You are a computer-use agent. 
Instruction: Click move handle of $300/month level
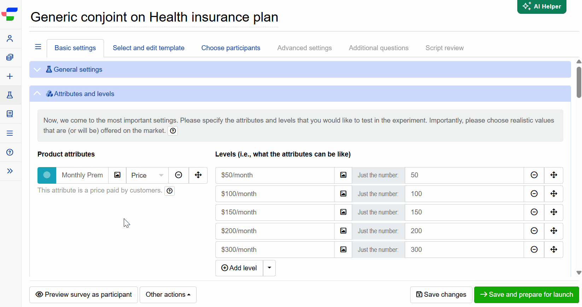[x=554, y=250]
